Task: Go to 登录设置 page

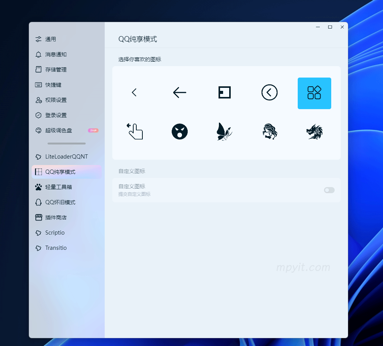Action: [x=67, y=115]
